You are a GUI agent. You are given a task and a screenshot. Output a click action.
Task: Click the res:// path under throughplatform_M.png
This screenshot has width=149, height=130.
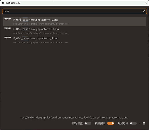point(40,33)
